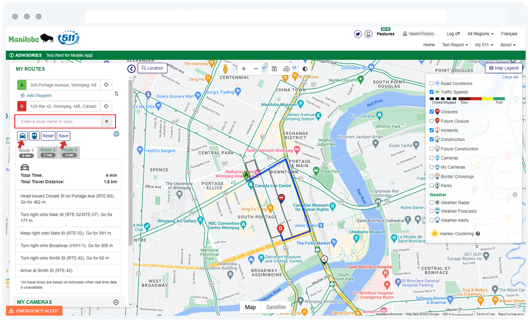The image size is (530, 322).
Task: Enable the Cameras layer checkbox
Action: tap(431, 158)
